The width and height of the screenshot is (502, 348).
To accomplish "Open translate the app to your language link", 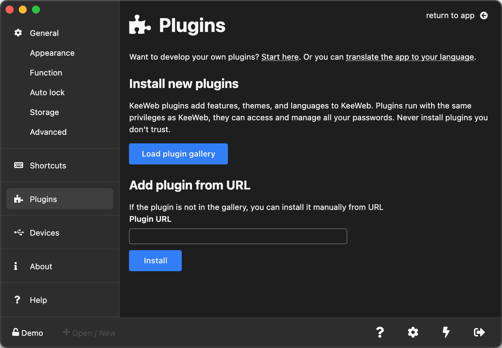I will point(410,57).
